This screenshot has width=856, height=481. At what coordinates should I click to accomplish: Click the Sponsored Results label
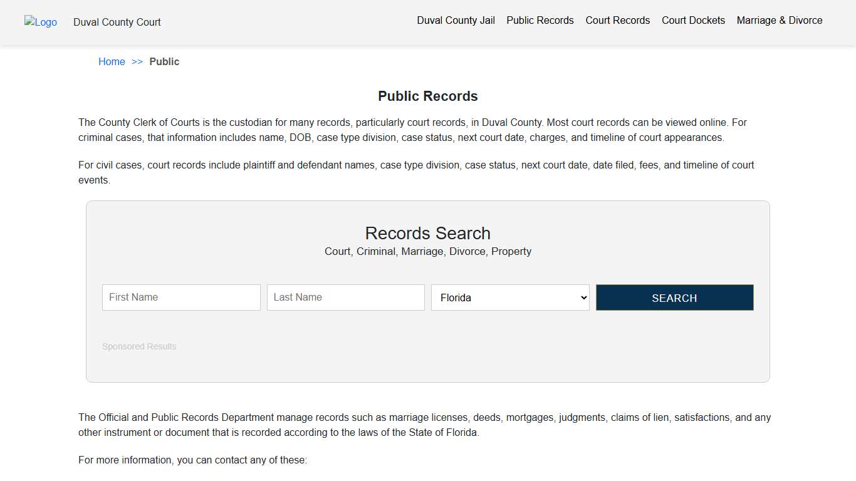139,346
